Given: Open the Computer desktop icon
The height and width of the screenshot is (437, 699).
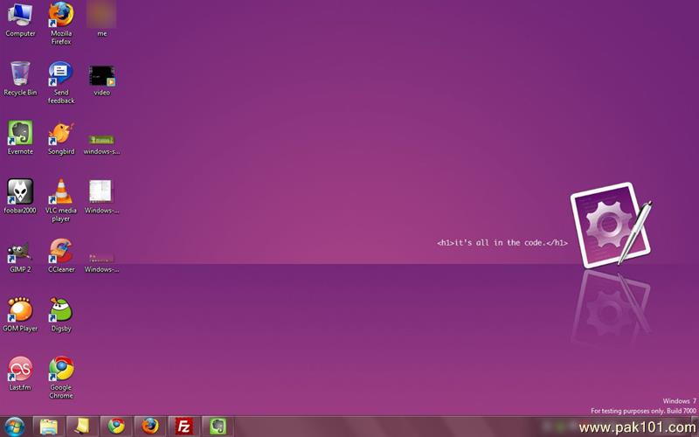Looking at the screenshot, I should [x=20, y=15].
